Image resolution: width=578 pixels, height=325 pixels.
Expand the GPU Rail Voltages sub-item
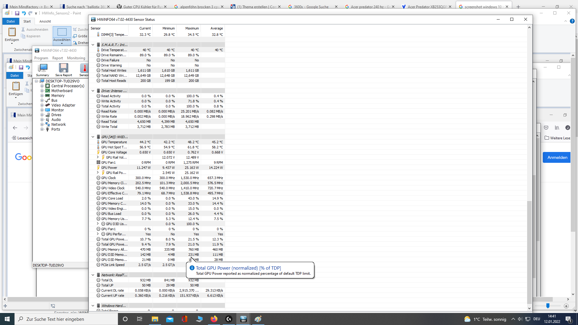tap(98, 157)
